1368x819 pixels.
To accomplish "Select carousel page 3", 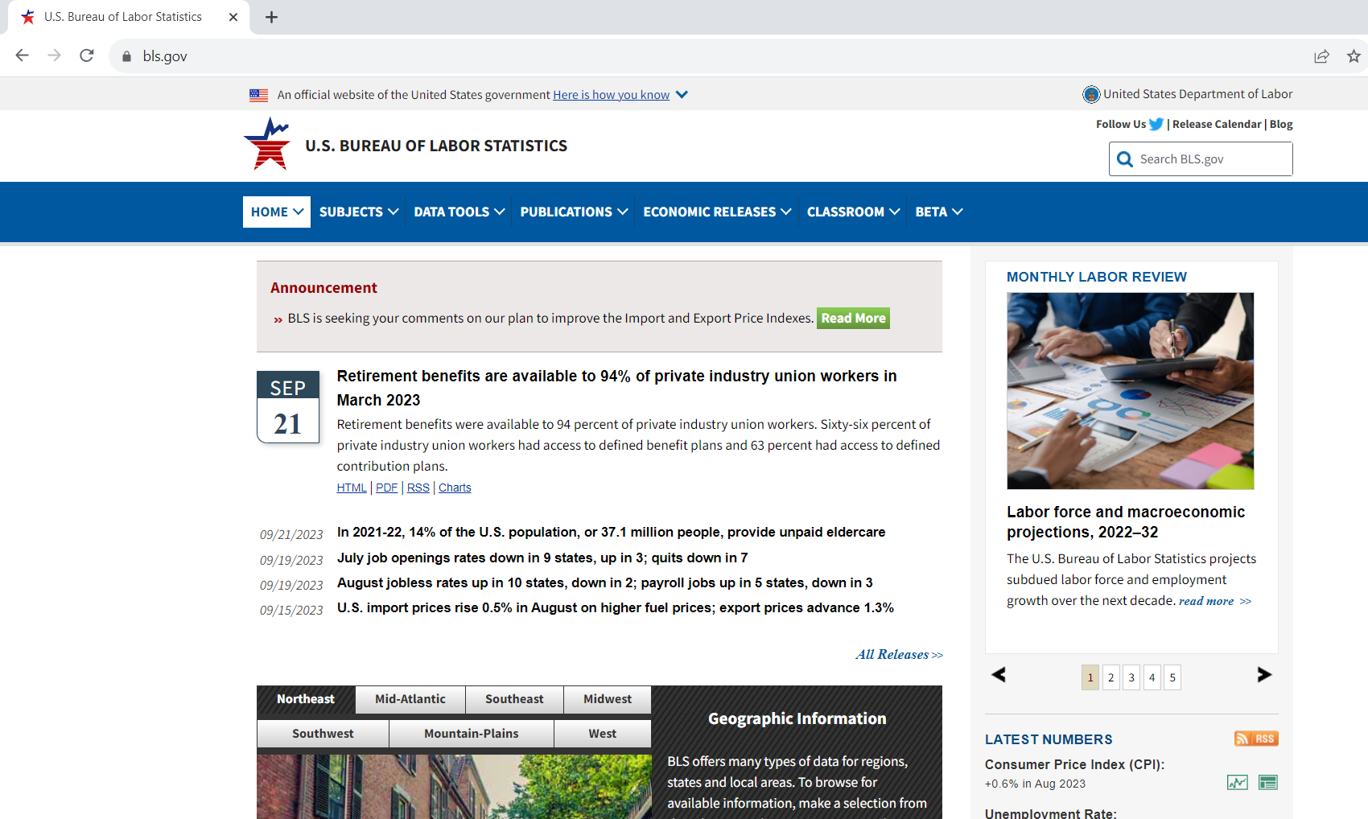I will point(1131,677).
